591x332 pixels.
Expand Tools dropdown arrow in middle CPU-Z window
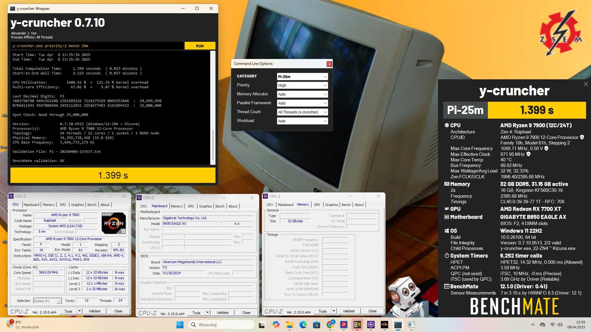pyautogui.click(x=207, y=313)
